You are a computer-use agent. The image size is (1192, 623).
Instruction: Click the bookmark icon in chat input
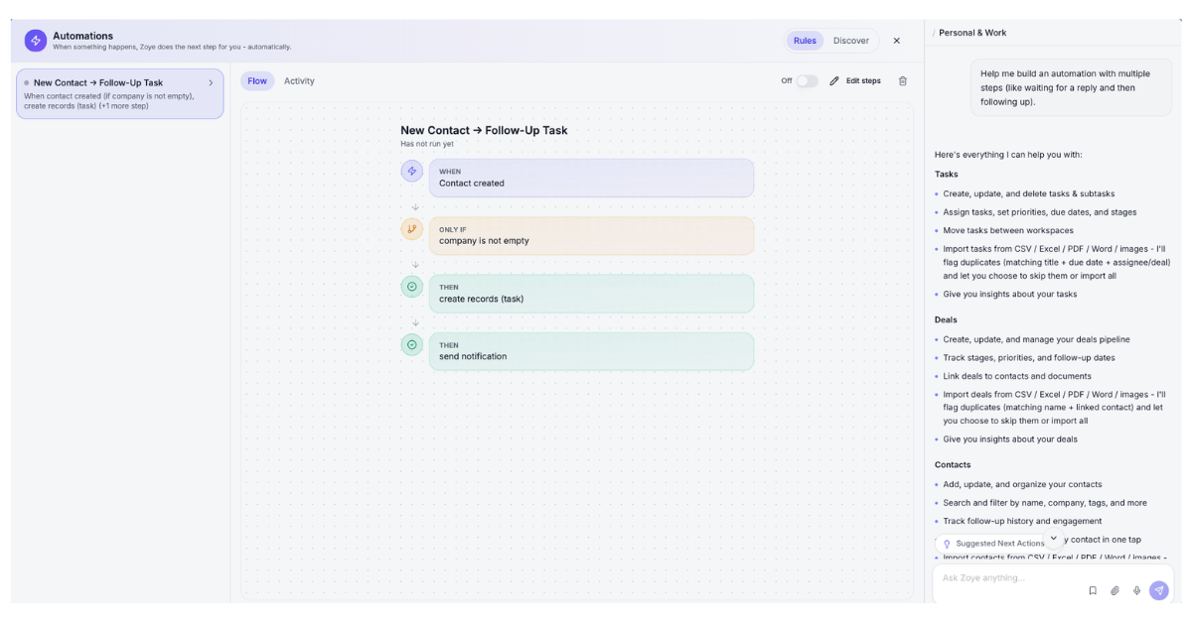point(1093,590)
